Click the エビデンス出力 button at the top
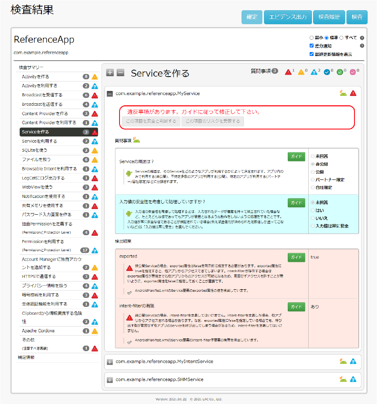Screen dimensions: 377x404 [x=288, y=17]
